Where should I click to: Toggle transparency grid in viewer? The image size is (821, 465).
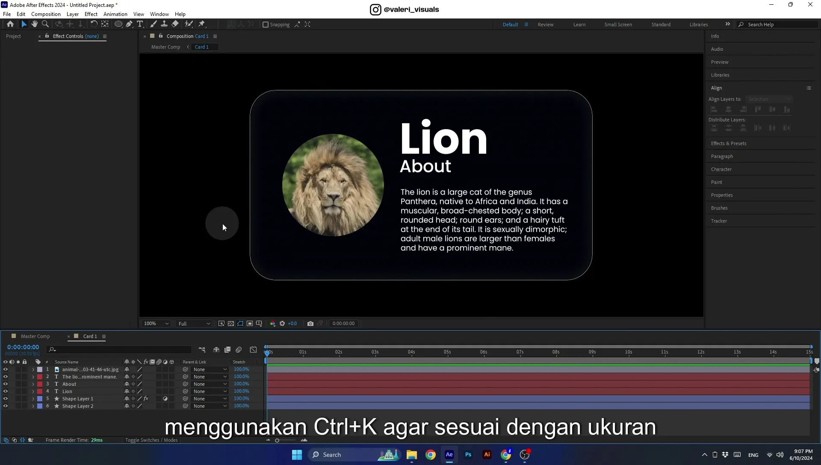231,324
